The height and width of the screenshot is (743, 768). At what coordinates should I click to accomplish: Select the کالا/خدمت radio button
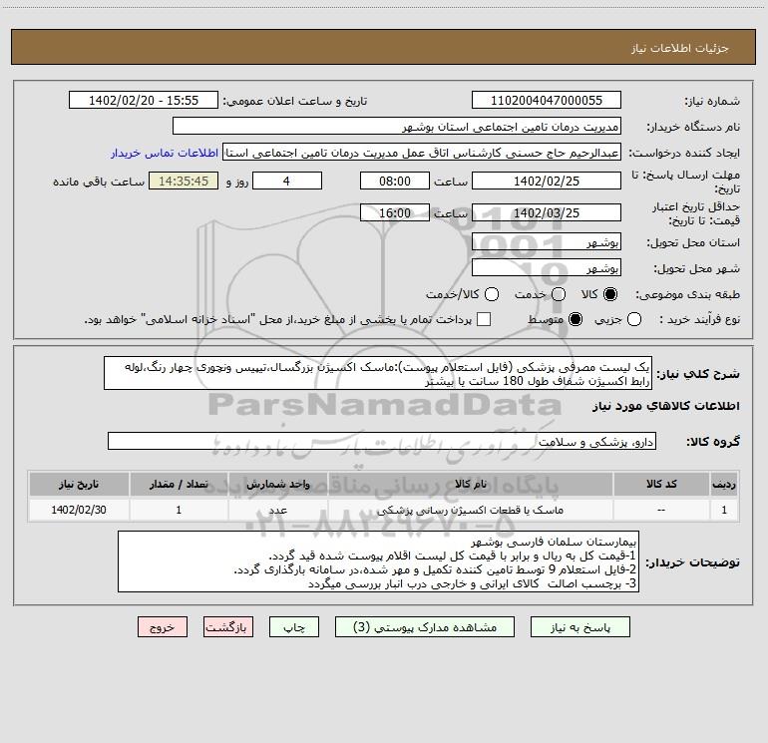(492, 294)
